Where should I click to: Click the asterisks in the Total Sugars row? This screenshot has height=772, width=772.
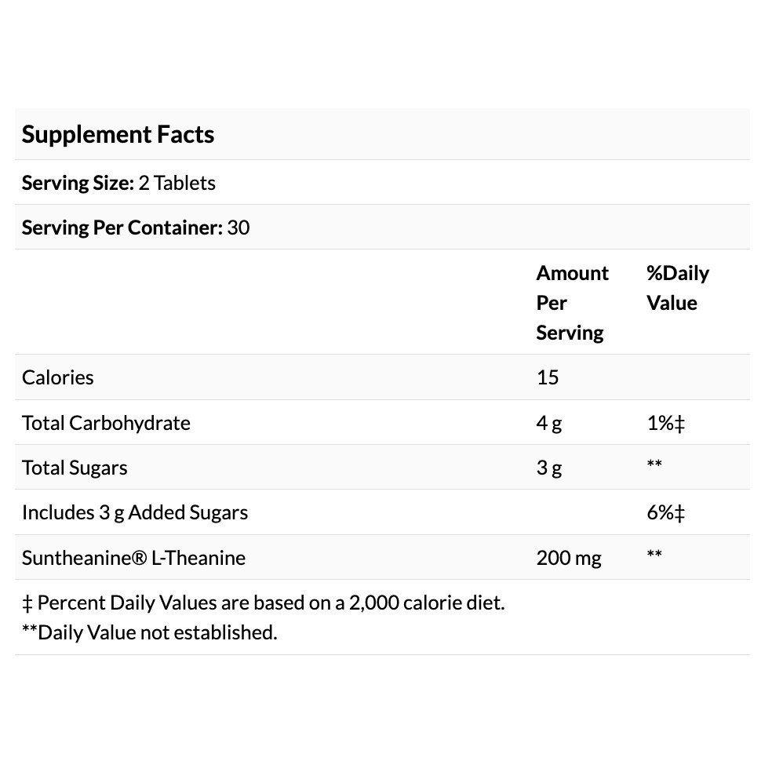[x=654, y=464]
